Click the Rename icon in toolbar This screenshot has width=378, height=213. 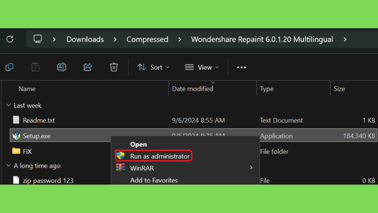[x=62, y=67]
